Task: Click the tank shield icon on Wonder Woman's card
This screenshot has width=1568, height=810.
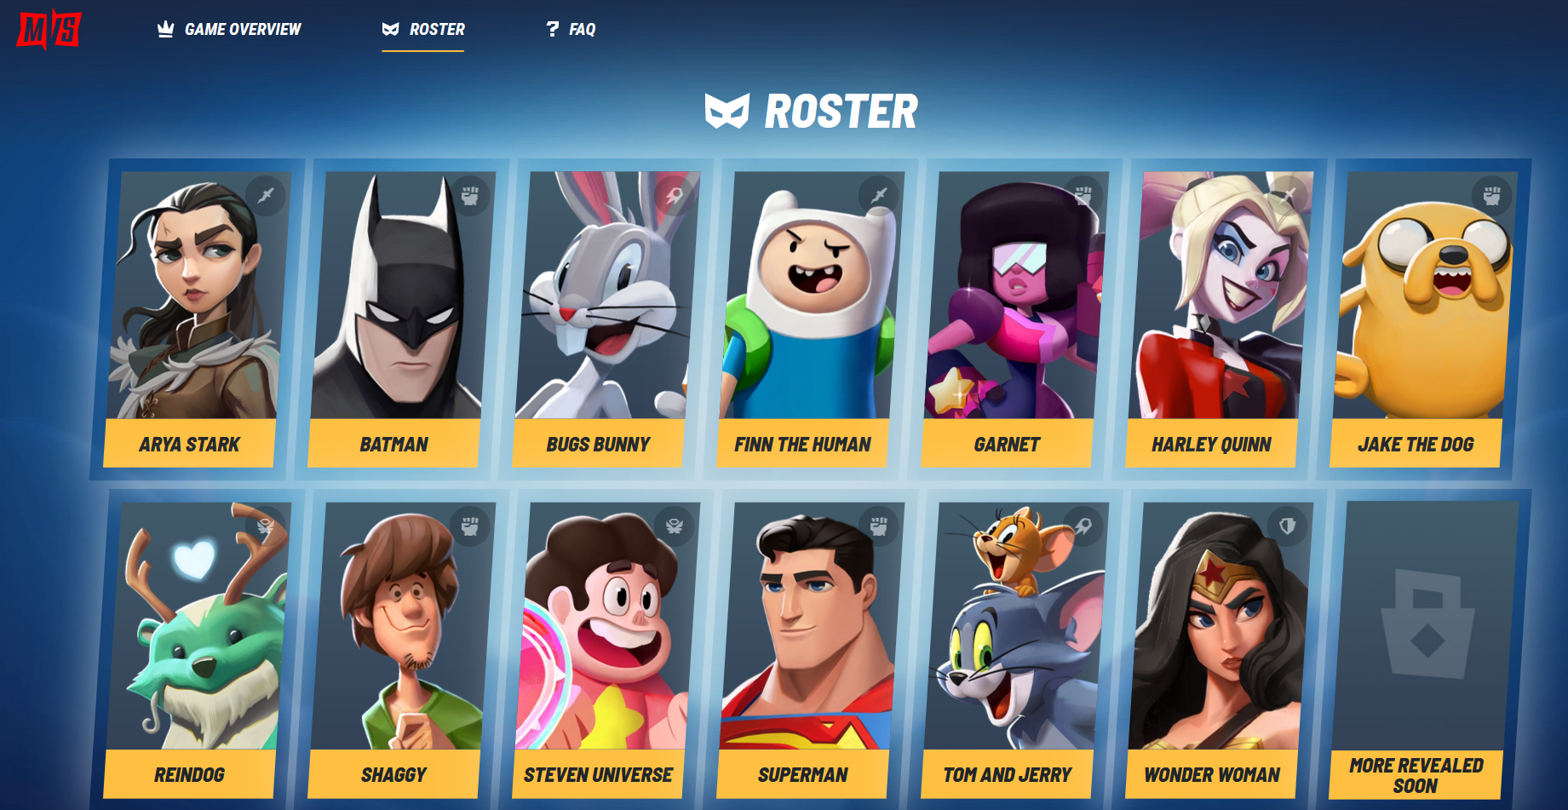Action: [1288, 526]
